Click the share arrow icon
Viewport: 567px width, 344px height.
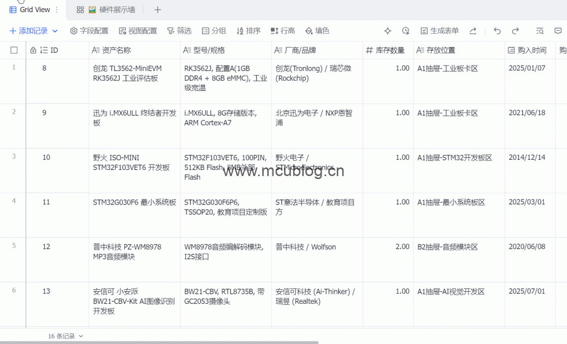coord(473,31)
